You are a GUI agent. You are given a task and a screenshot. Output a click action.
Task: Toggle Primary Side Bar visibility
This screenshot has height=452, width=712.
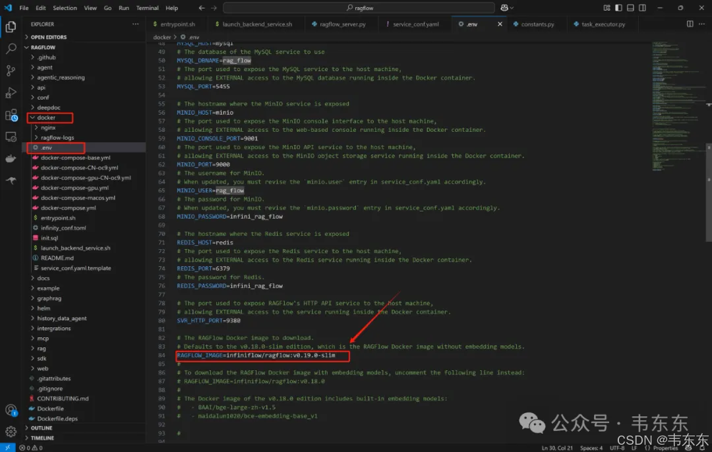[x=618, y=8]
